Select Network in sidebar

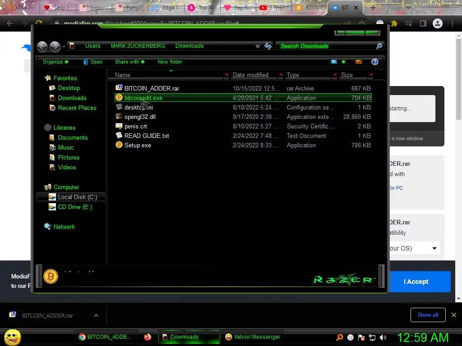point(64,227)
